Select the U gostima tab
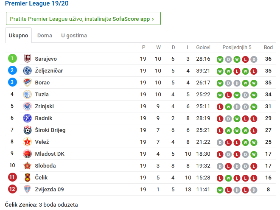Screen dimensions: 280x210 pos(74,36)
